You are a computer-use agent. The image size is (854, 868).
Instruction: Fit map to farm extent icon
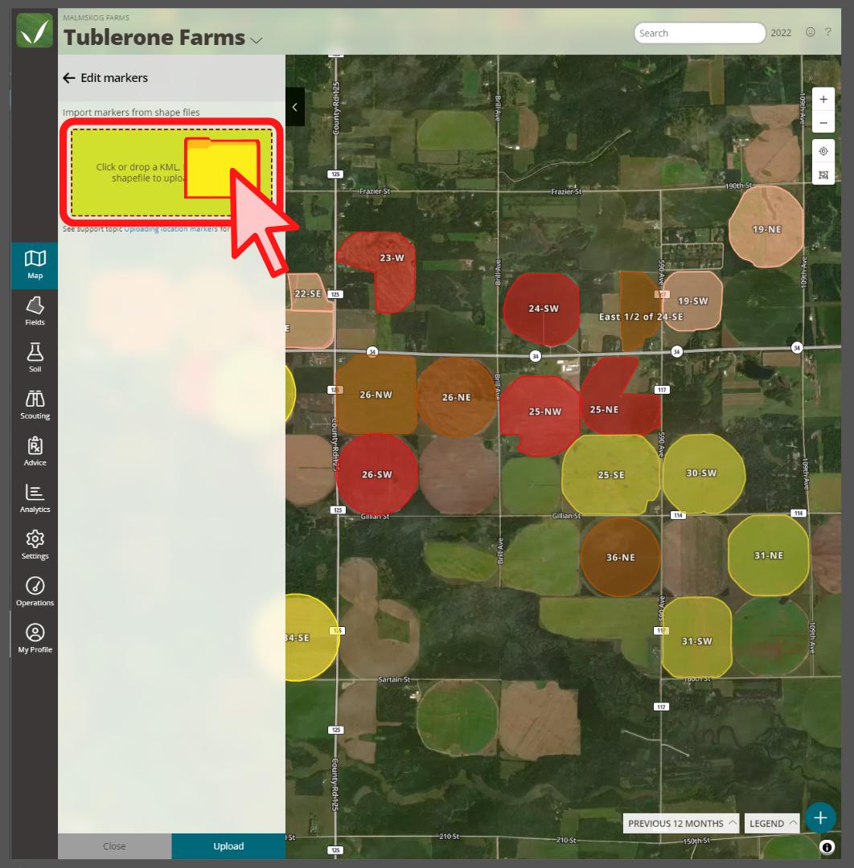pos(823,175)
